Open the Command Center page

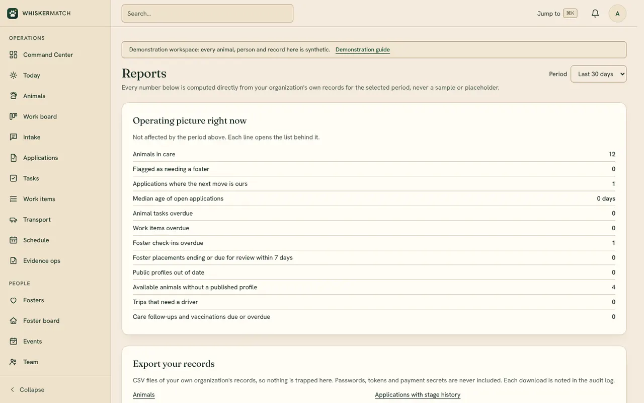click(55, 54)
